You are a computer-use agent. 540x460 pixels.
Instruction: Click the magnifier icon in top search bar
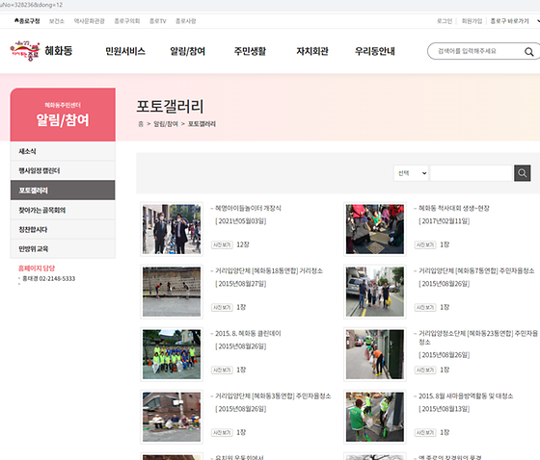click(x=528, y=52)
